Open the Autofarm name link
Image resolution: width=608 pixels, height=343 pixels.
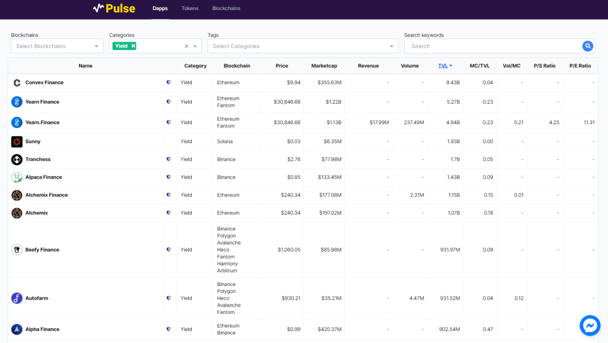click(x=37, y=298)
